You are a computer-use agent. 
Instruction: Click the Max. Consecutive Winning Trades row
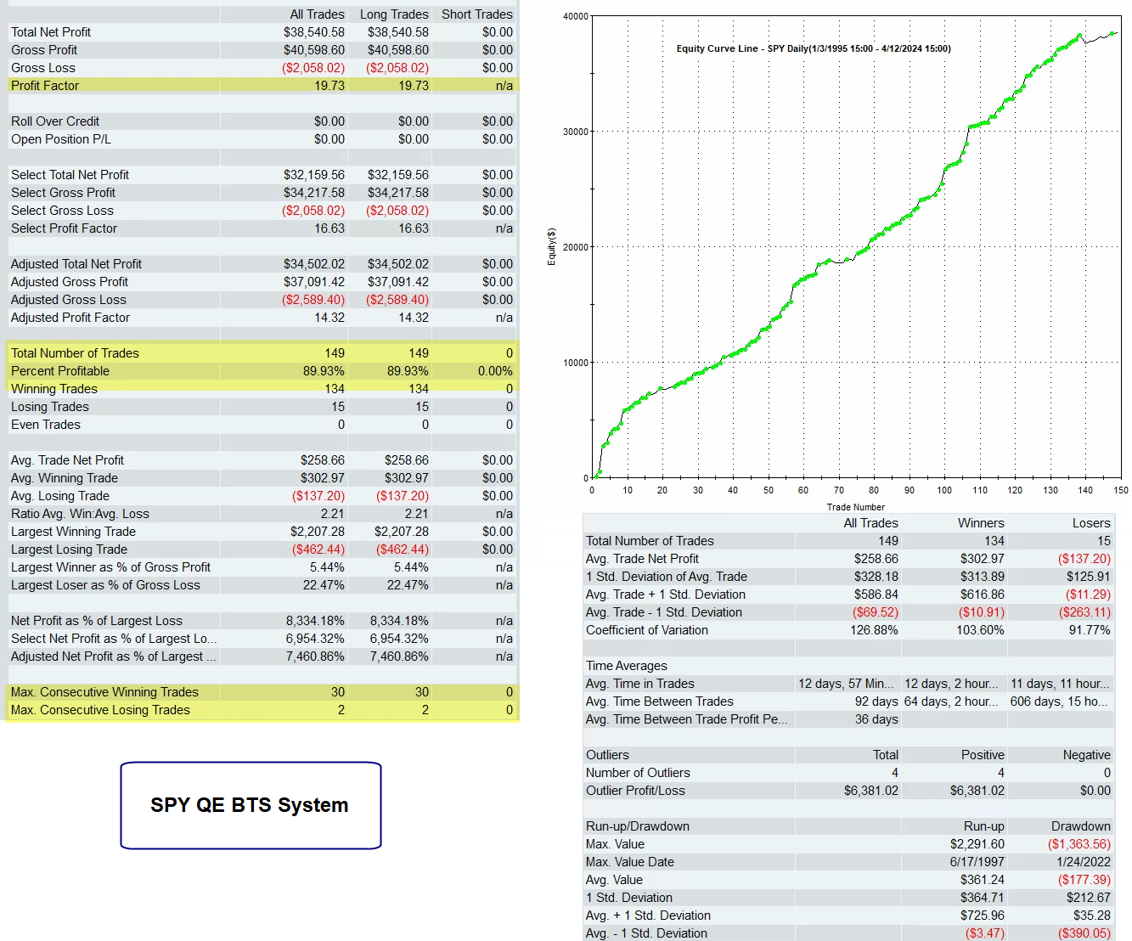[262, 692]
